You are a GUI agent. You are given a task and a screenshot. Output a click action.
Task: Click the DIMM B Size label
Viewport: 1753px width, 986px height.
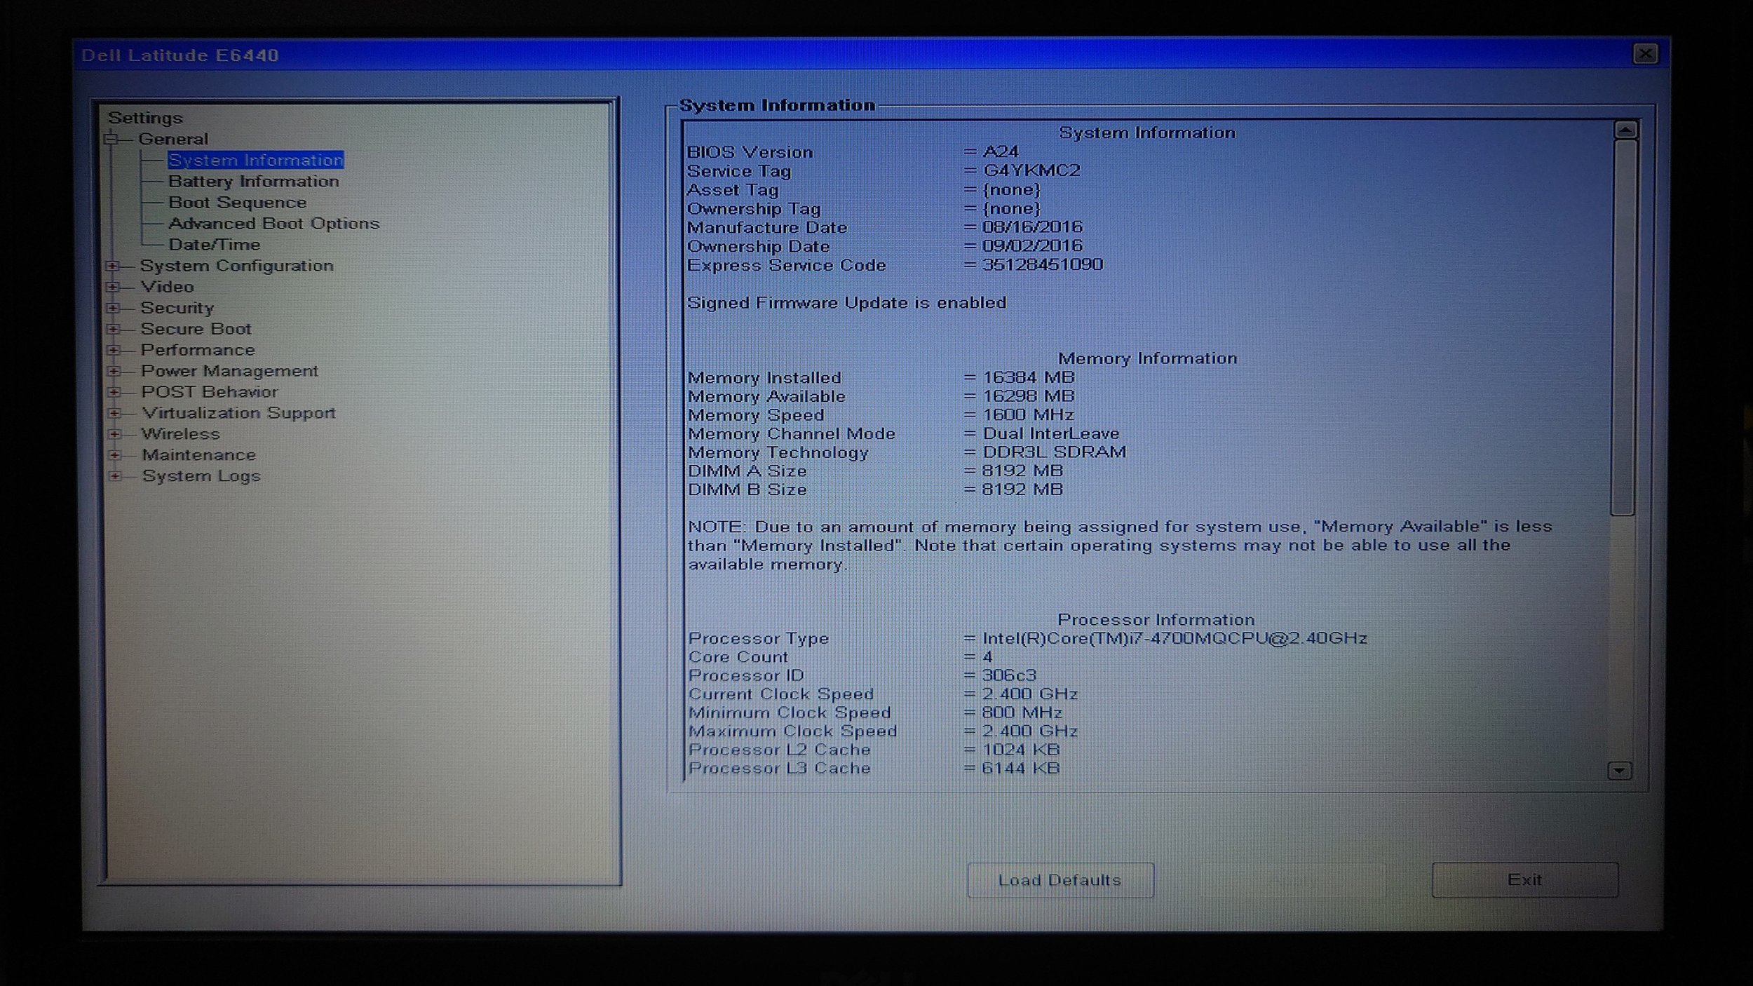747,490
